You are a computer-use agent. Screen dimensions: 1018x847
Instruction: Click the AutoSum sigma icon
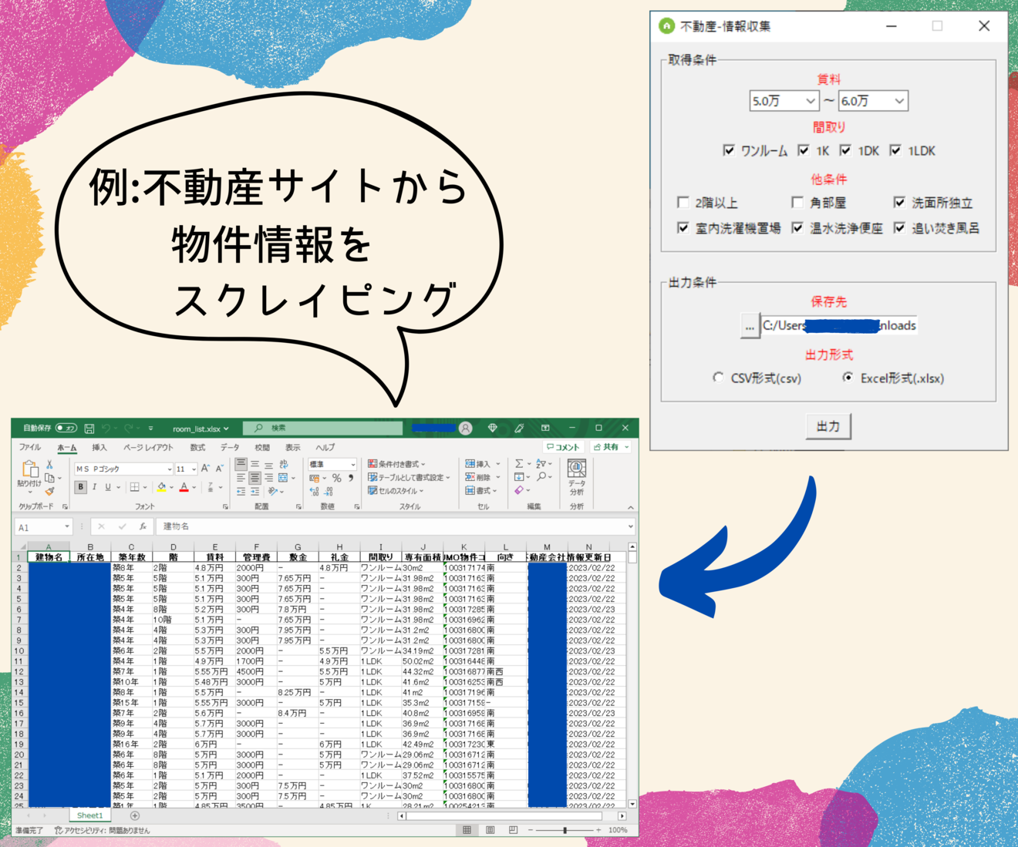(519, 464)
